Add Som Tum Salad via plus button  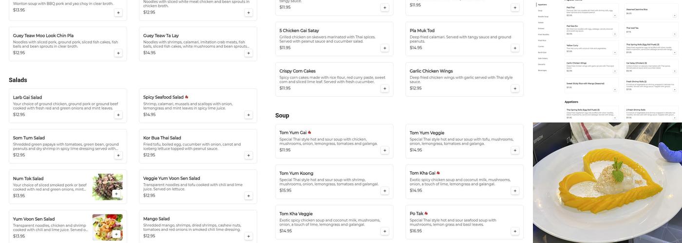click(x=118, y=156)
